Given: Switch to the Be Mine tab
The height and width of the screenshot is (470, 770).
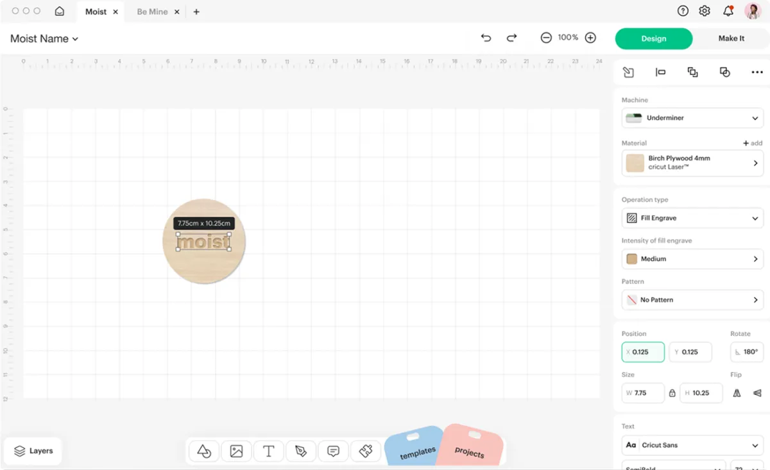Looking at the screenshot, I should 152,12.
